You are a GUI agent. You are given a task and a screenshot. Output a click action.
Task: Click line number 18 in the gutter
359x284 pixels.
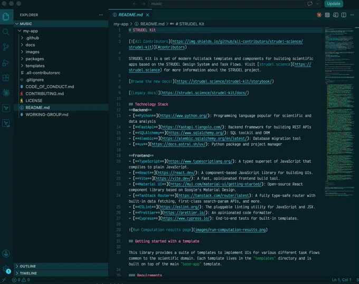(118, 150)
